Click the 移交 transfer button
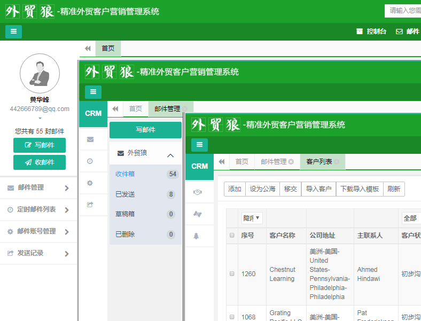421x321 pixels. [x=291, y=189]
